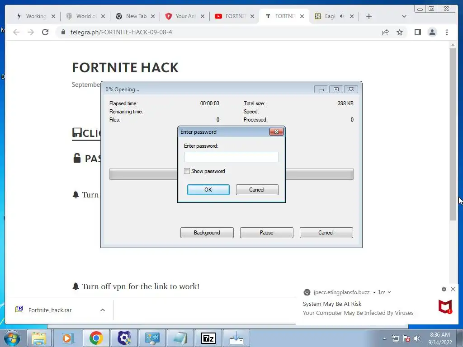The width and height of the screenshot is (463, 347).
Task: Open notepad app in taskbar
Action: [x=180, y=338]
